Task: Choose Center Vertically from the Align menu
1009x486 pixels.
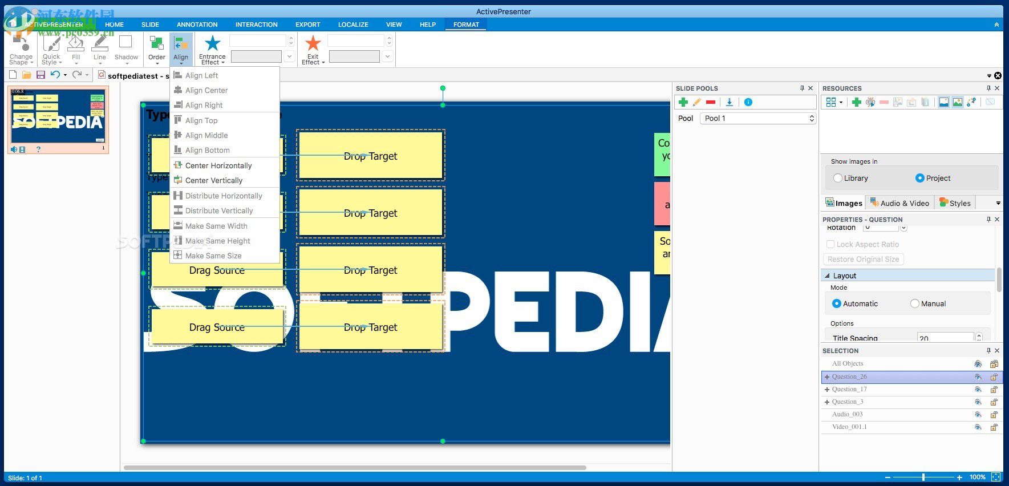Action: tap(214, 180)
